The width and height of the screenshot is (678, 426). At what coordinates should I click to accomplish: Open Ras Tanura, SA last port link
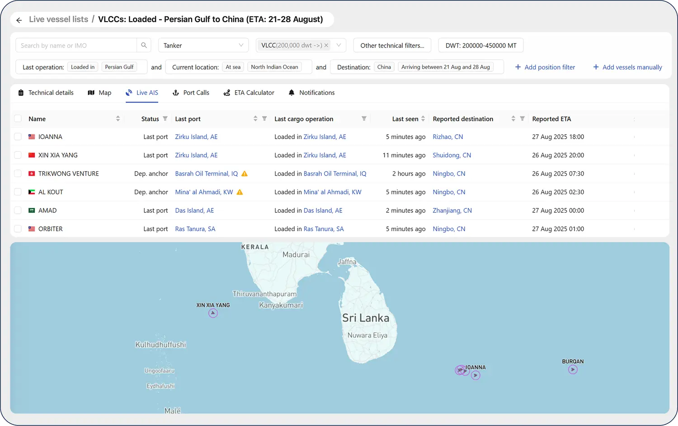tap(195, 229)
